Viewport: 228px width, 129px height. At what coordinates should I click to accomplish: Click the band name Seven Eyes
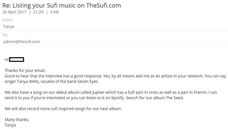tap(88, 81)
